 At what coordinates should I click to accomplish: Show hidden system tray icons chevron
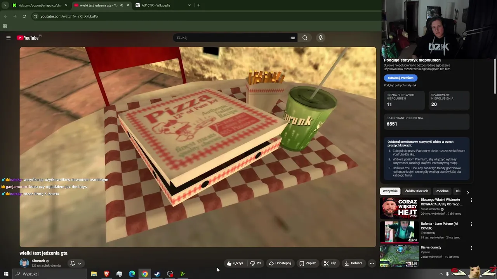tap(441, 274)
